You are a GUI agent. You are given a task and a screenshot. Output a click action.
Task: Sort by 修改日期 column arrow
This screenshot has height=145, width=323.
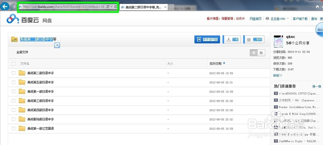click(224, 63)
